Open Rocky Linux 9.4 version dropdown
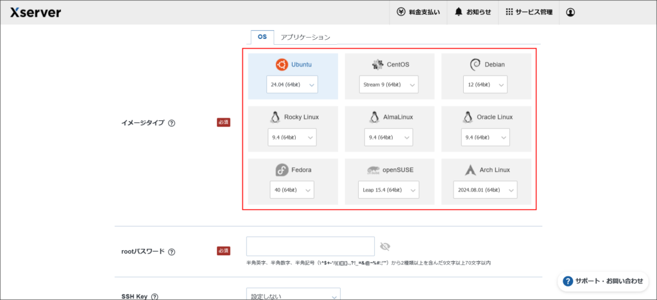This screenshot has height=300, width=657. pyautogui.click(x=292, y=137)
